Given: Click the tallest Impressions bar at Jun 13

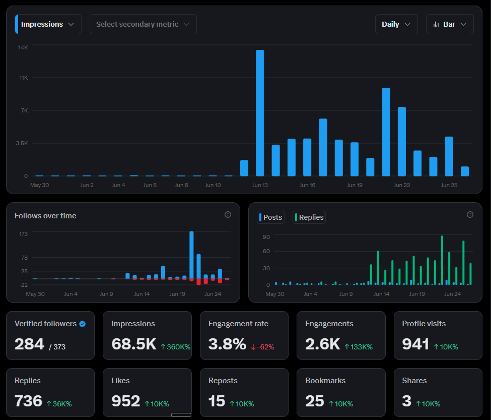Looking at the screenshot, I should 260,113.
